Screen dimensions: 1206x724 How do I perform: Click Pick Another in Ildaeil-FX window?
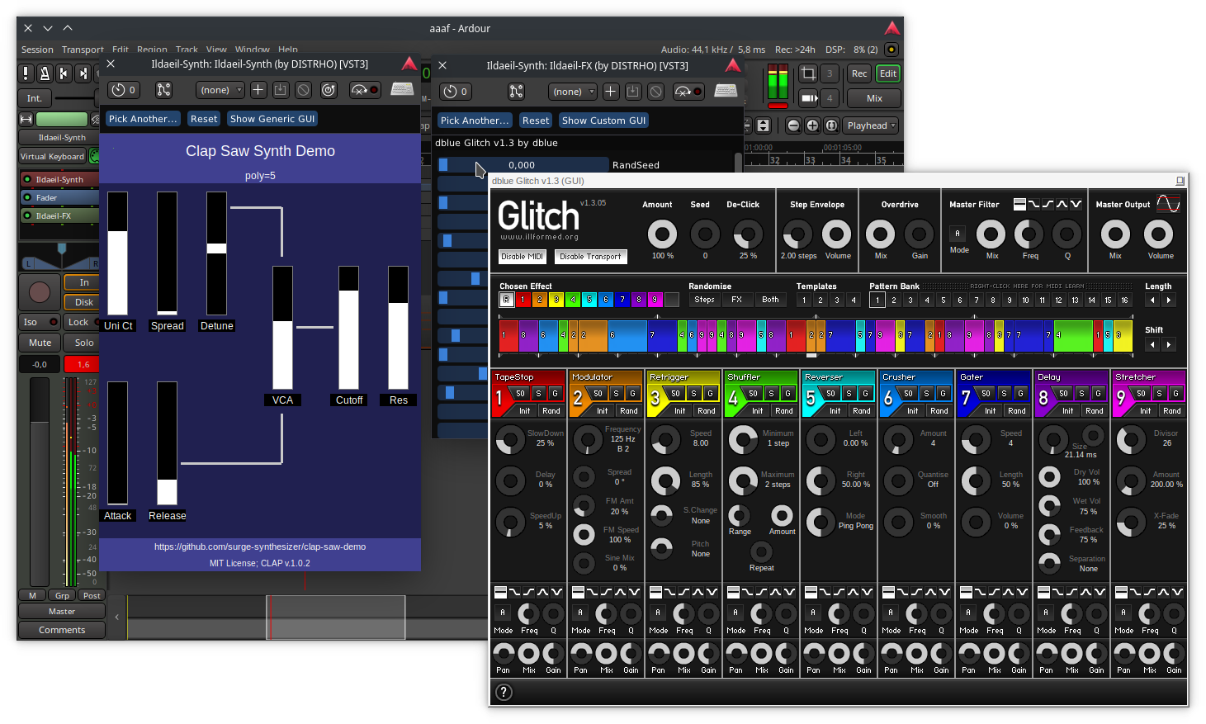coord(474,121)
